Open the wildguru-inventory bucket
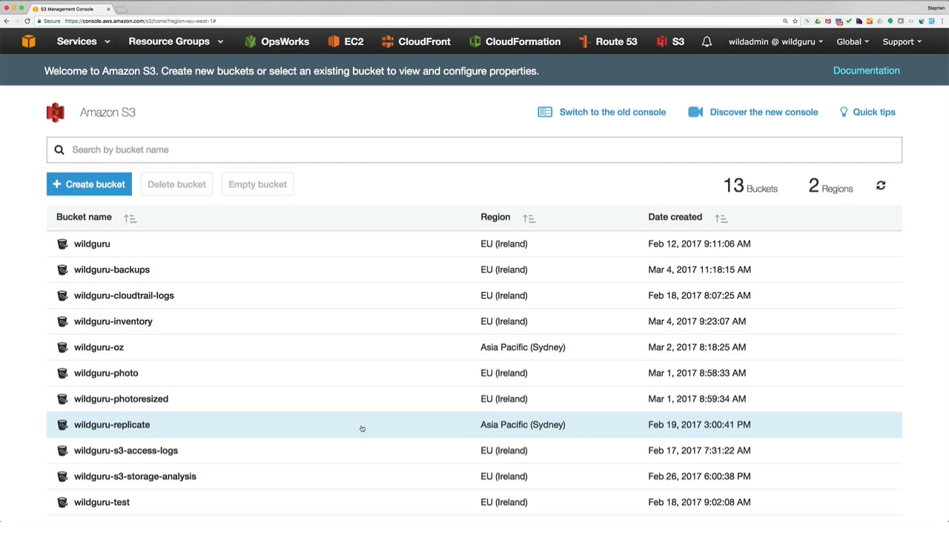This screenshot has height=533, width=949. [113, 321]
